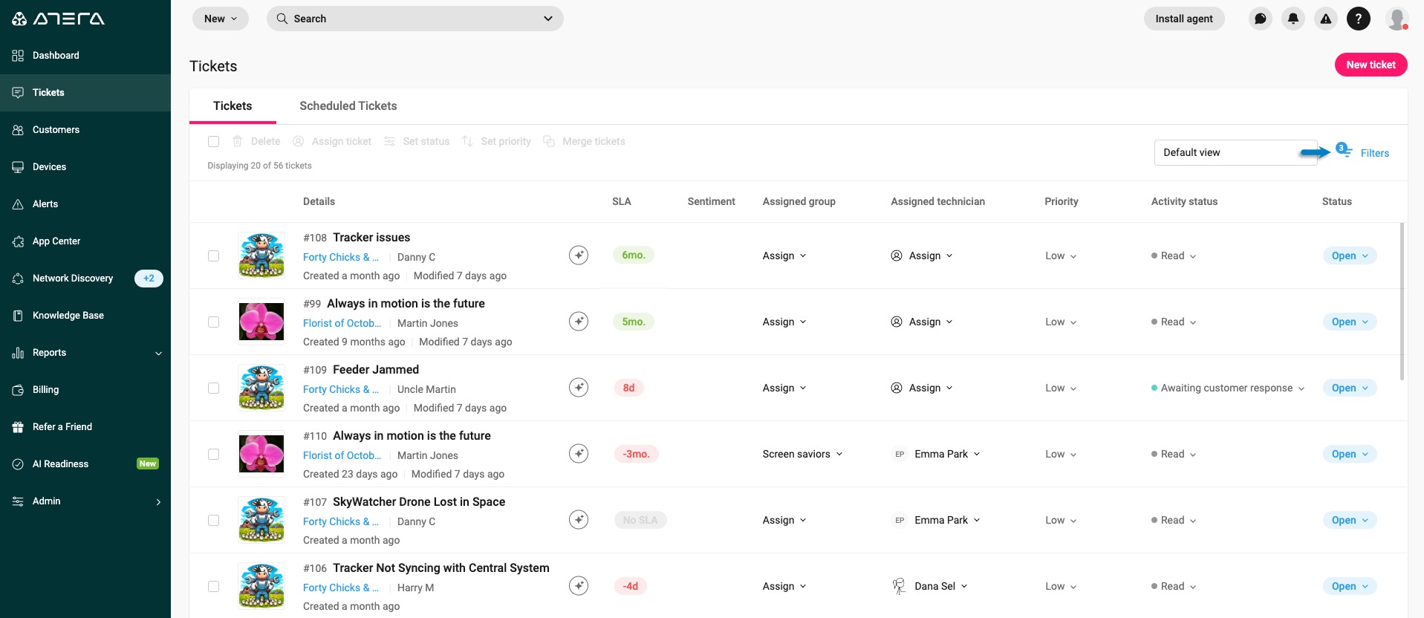The height and width of the screenshot is (618, 1424).
Task: Open the notifications bell icon
Action: click(x=1293, y=19)
